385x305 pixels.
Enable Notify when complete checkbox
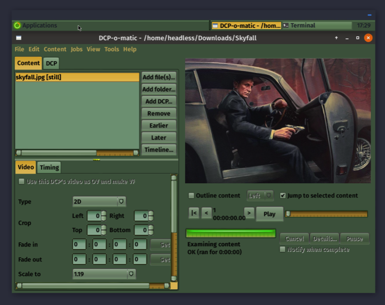pos(282,249)
